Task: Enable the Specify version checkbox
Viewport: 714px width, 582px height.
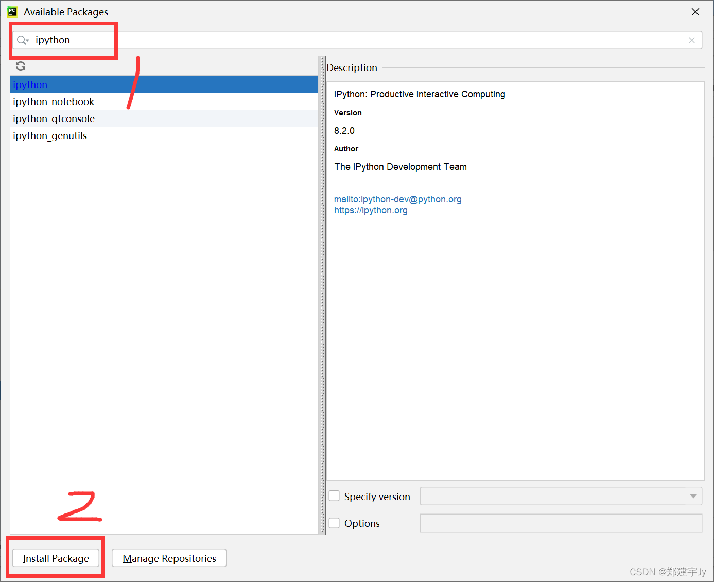Action: click(334, 496)
